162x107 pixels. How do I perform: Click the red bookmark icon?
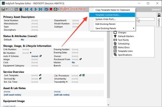coord(51,9)
